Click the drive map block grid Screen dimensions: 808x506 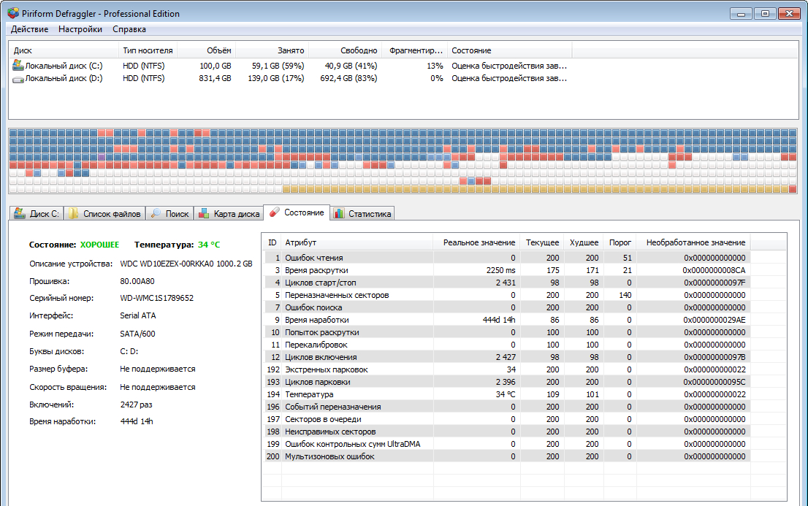(403, 161)
